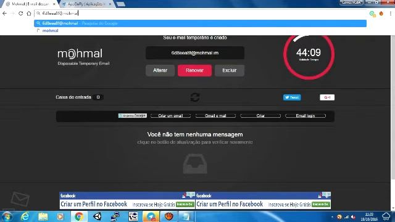Click the green extension icon in toolbar

[x=372, y=14]
